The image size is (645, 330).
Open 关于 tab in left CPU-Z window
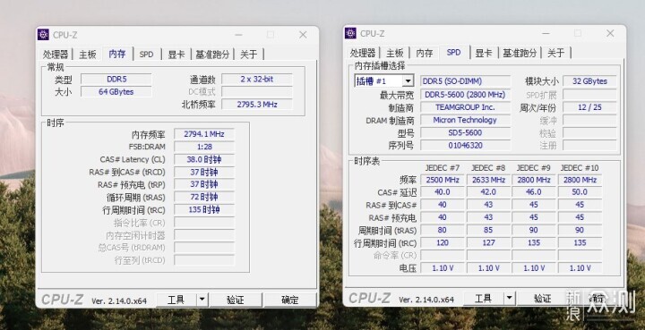click(x=248, y=55)
